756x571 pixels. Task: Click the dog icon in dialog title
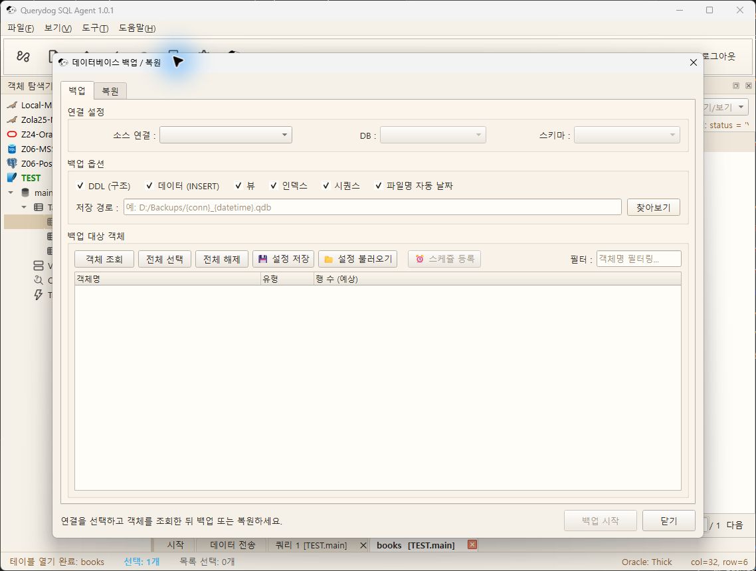click(x=63, y=62)
